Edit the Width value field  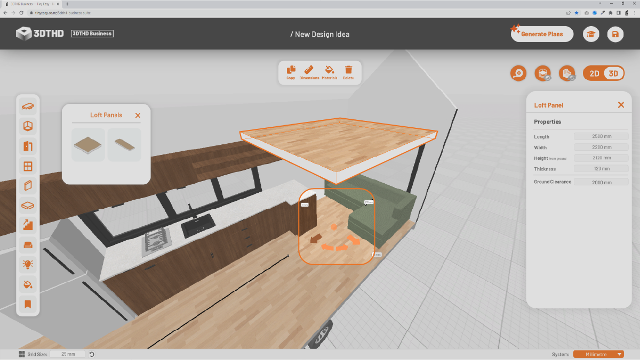601,148
